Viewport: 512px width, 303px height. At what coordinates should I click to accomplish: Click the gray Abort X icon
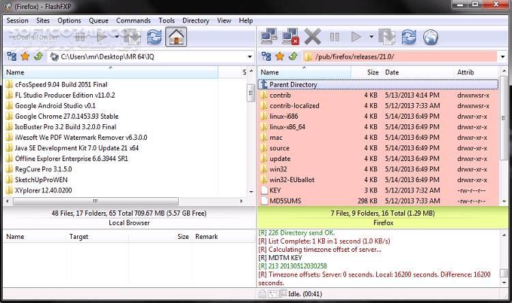click(313, 37)
